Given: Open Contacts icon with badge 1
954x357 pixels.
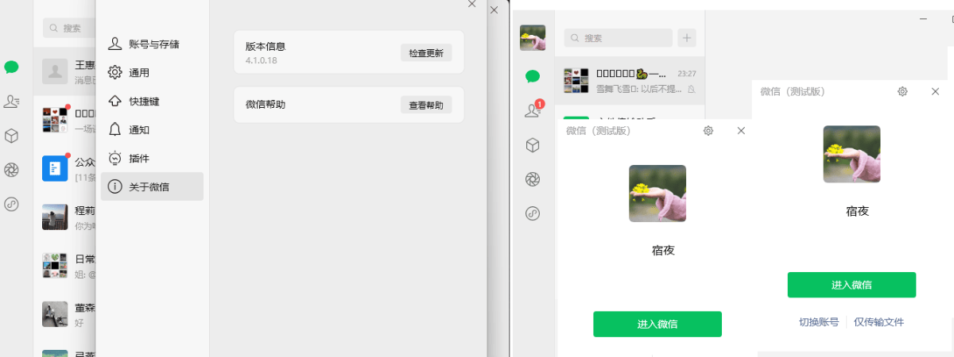Looking at the screenshot, I should [533, 110].
